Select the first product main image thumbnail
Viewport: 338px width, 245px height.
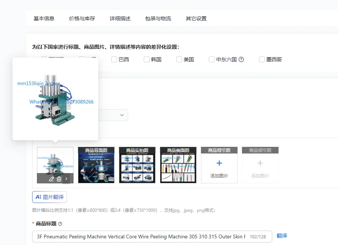55,165
